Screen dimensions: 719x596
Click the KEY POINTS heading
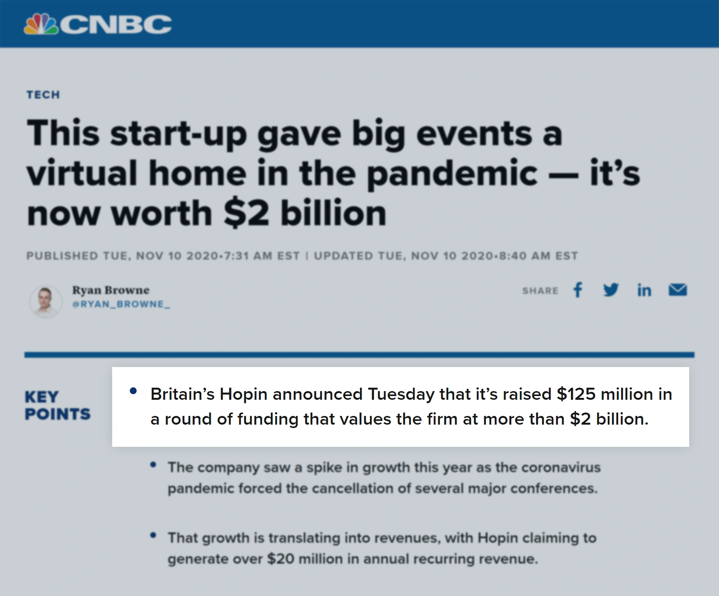(x=58, y=405)
